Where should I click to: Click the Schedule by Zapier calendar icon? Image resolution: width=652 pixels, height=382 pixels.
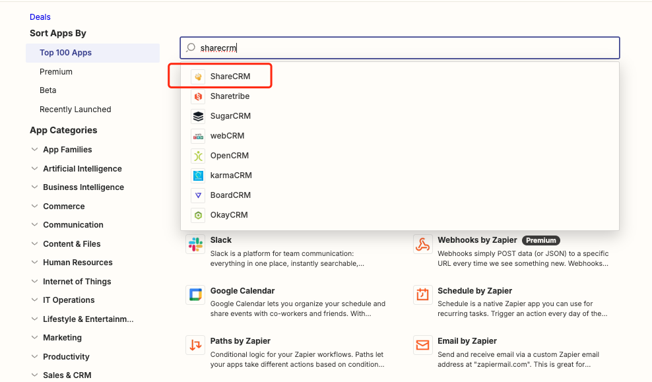click(423, 295)
